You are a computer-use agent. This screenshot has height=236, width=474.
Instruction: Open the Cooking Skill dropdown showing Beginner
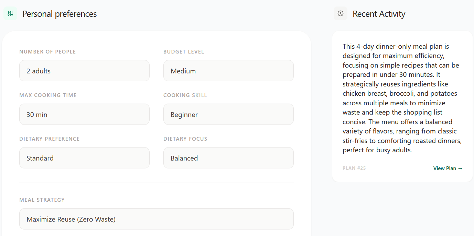pos(228,115)
